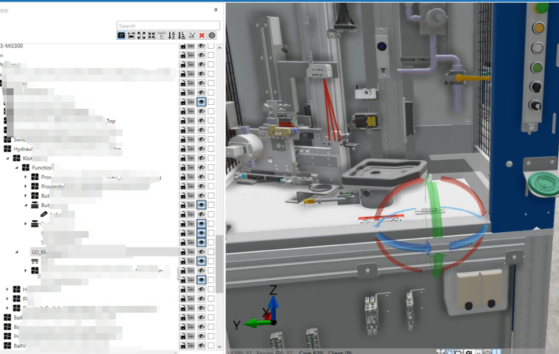Click the blue Z axis arrow of the gizmo
Image resolution: width=559 pixels, height=354 pixels.
273,303
